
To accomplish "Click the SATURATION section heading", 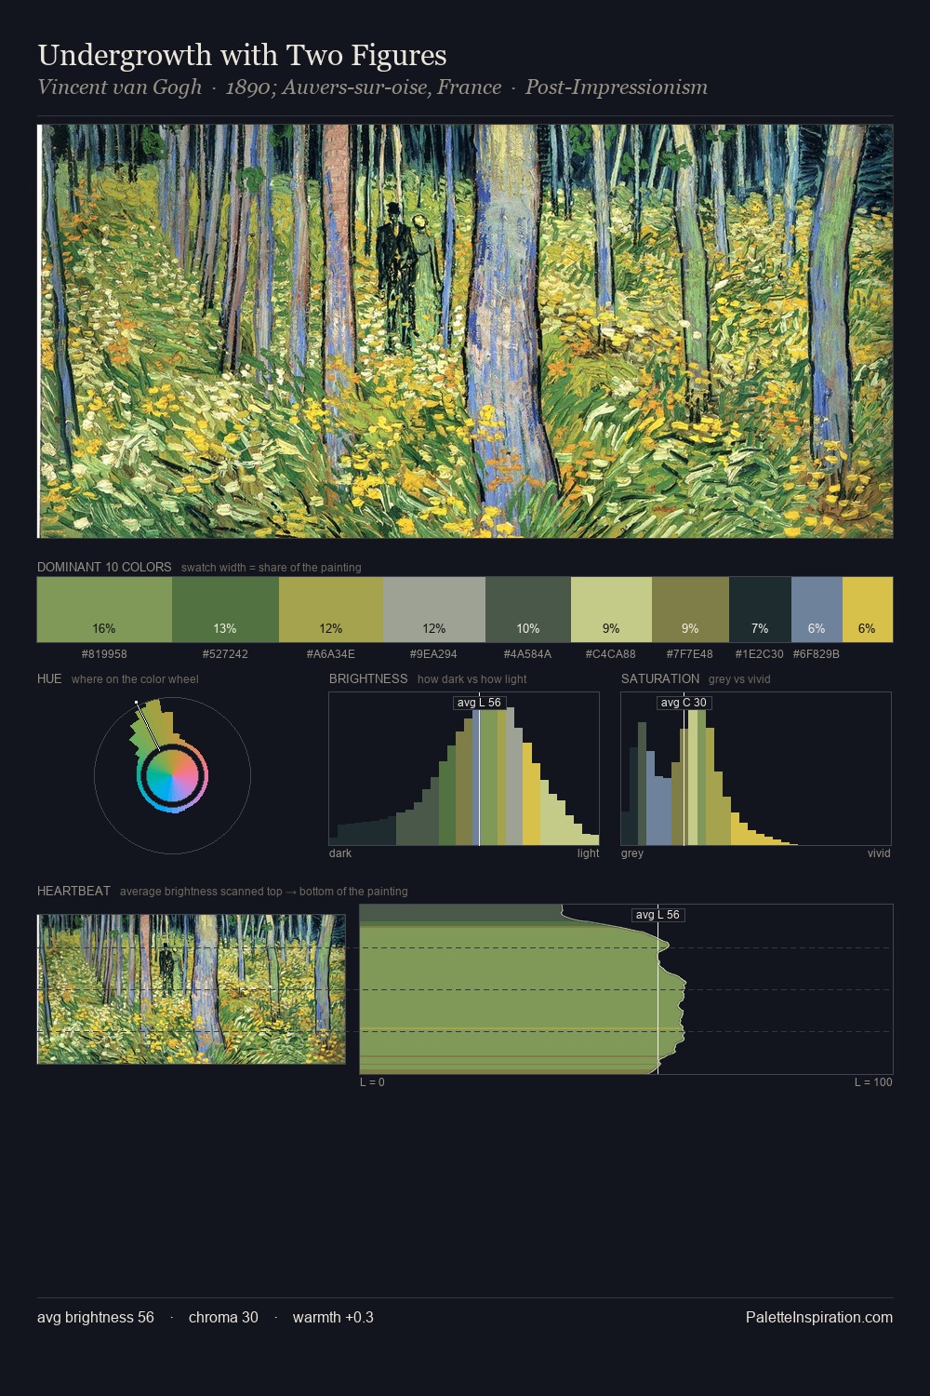I will 660,678.
